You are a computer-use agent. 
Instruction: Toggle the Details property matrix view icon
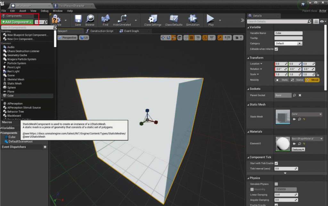click(x=316, y=21)
